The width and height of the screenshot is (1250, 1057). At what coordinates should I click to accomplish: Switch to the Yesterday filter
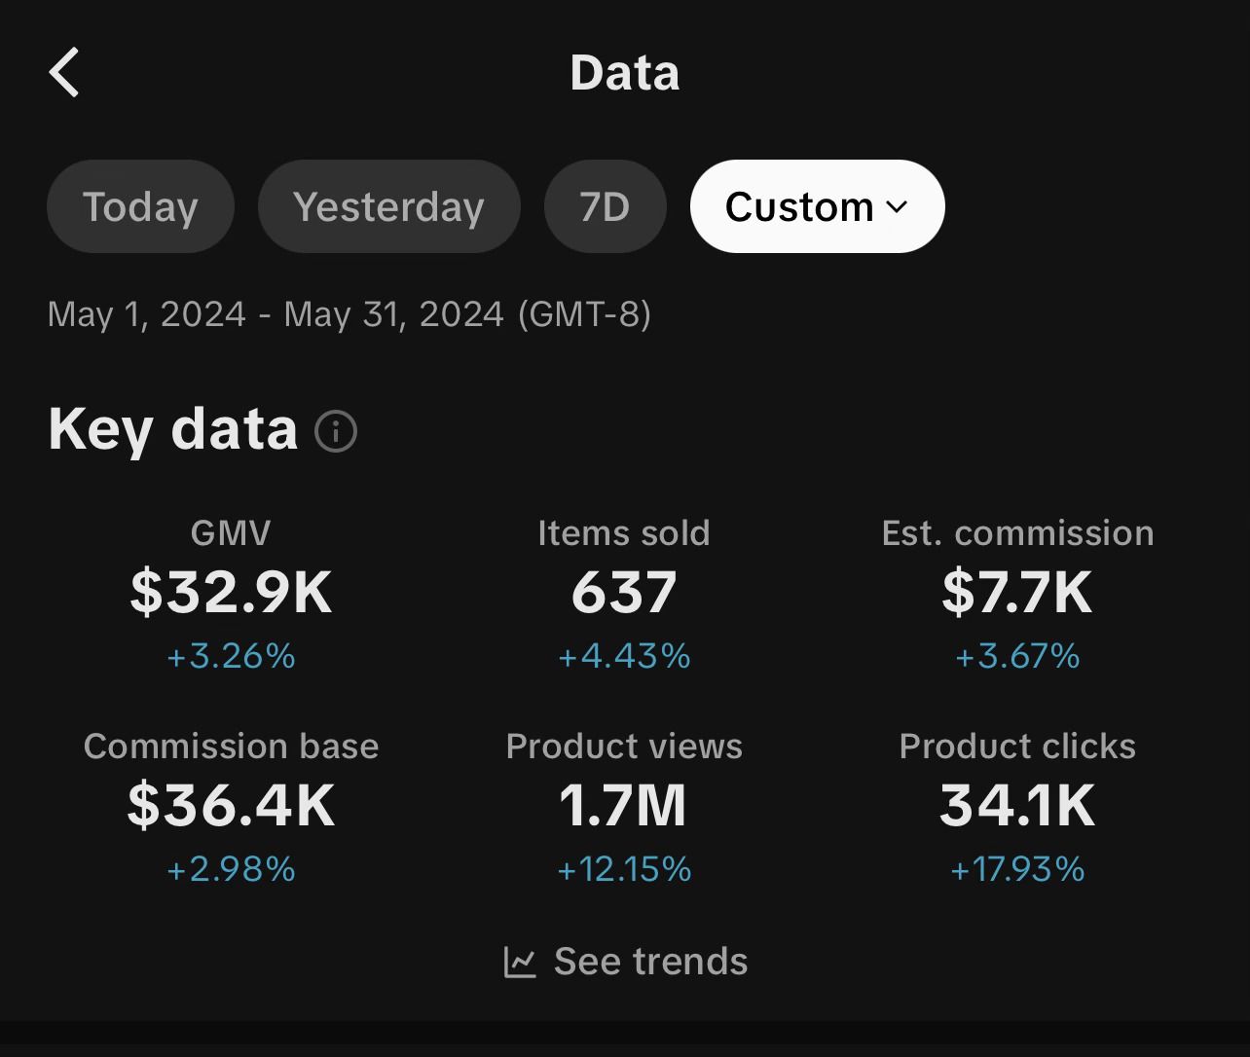click(388, 206)
